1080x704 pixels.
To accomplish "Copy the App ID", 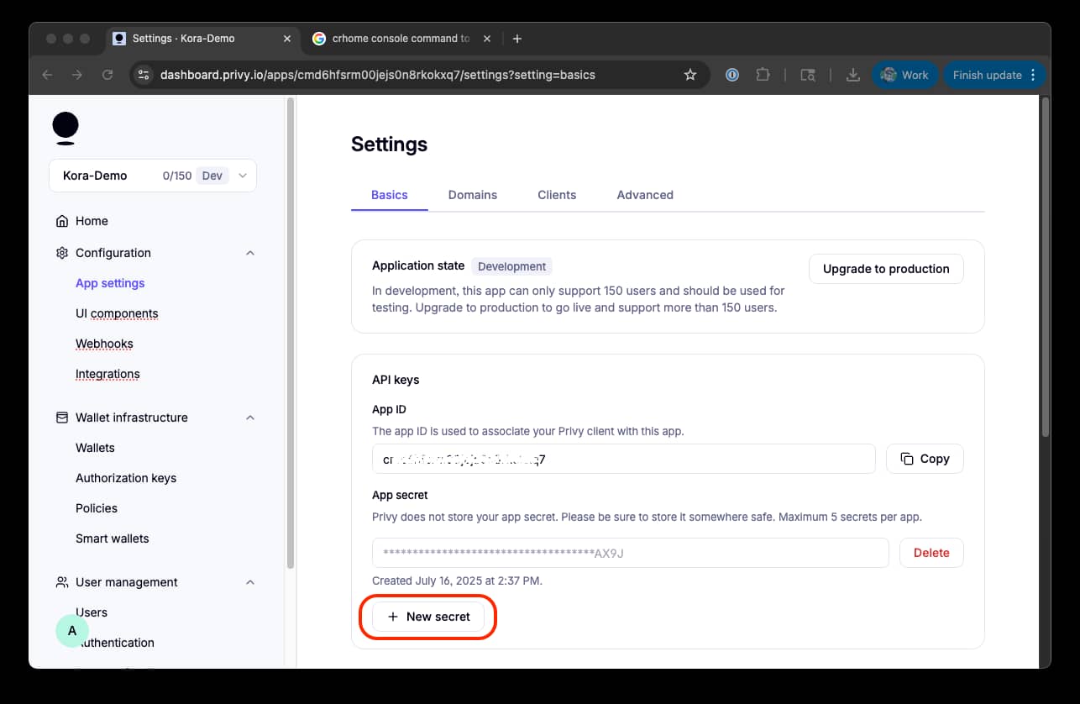I will tap(925, 459).
